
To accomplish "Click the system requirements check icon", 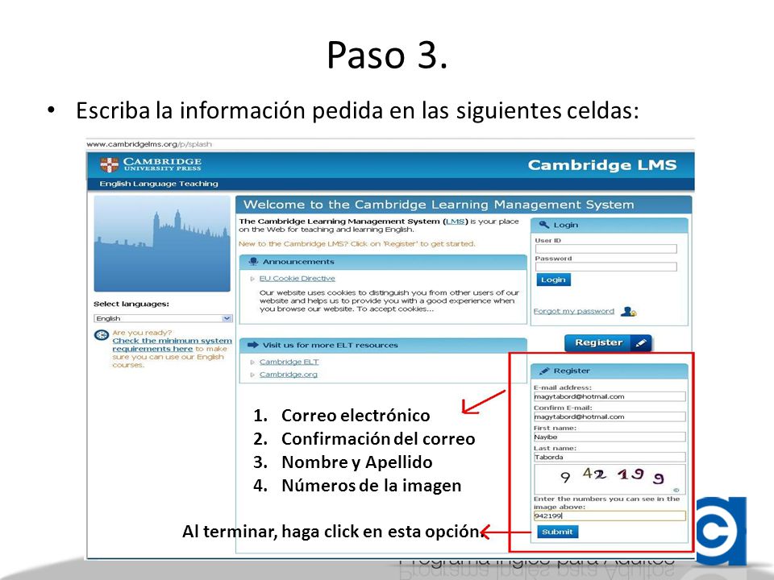I will click(x=102, y=336).
